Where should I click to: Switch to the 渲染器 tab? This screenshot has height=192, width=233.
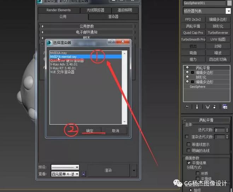[x=113, y=17]
